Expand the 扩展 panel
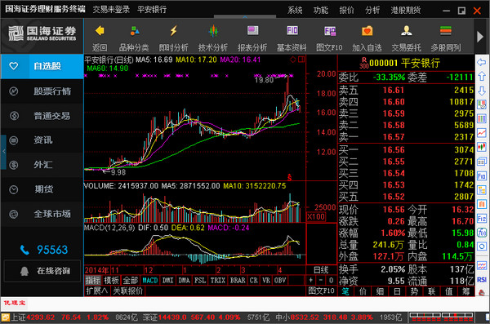Image resolution: width=490 pixels, height=324 pixels. [97, 291]
